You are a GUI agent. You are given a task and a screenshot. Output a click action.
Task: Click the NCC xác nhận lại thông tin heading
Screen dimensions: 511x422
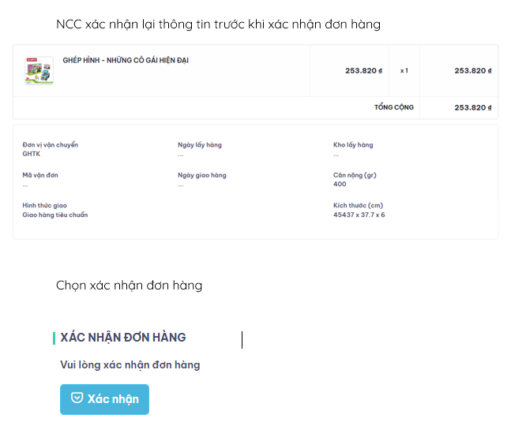219,24
